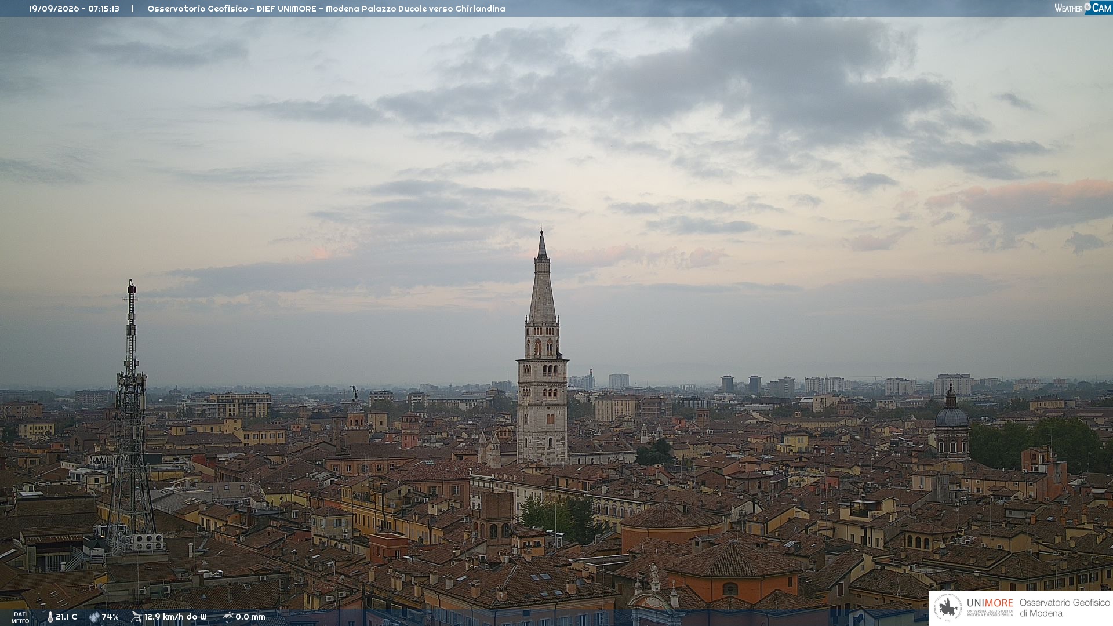Click the UNIMORE circular seal emblem

tap(948, 608)
